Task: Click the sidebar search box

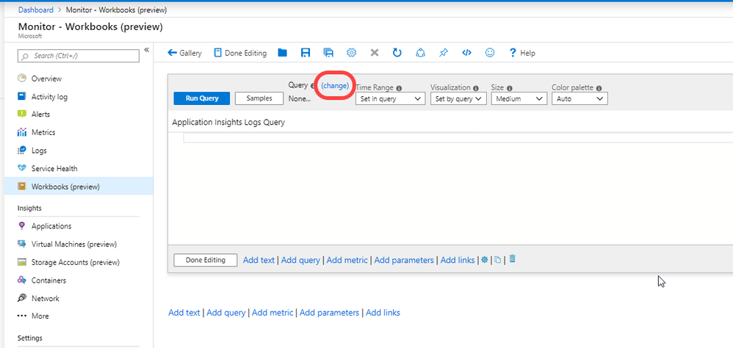Action: (x=79, y=56)
